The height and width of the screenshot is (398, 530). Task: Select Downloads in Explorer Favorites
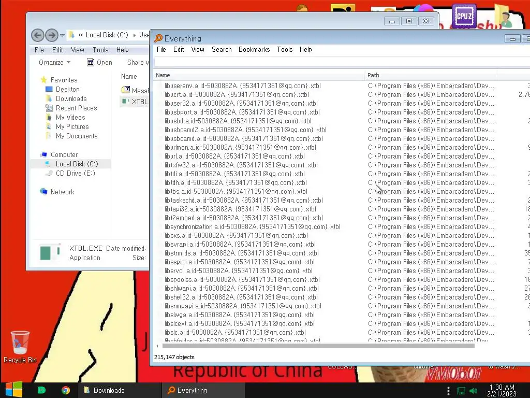[71, 98]
